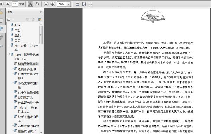Click the bookmark icon beside 目录
The height and width of the screenshot is (134, 211).
pyautogui.click(x=12, y=40)
